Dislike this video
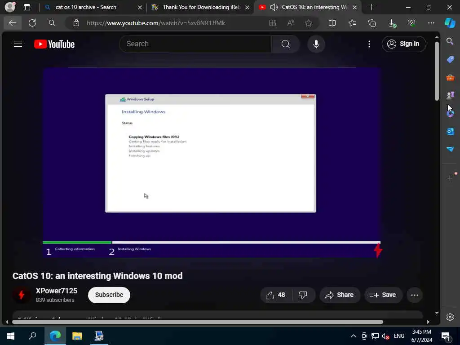The width and height of the screenshot is (460, 345). pyautogui.click(x=303, y=295)
